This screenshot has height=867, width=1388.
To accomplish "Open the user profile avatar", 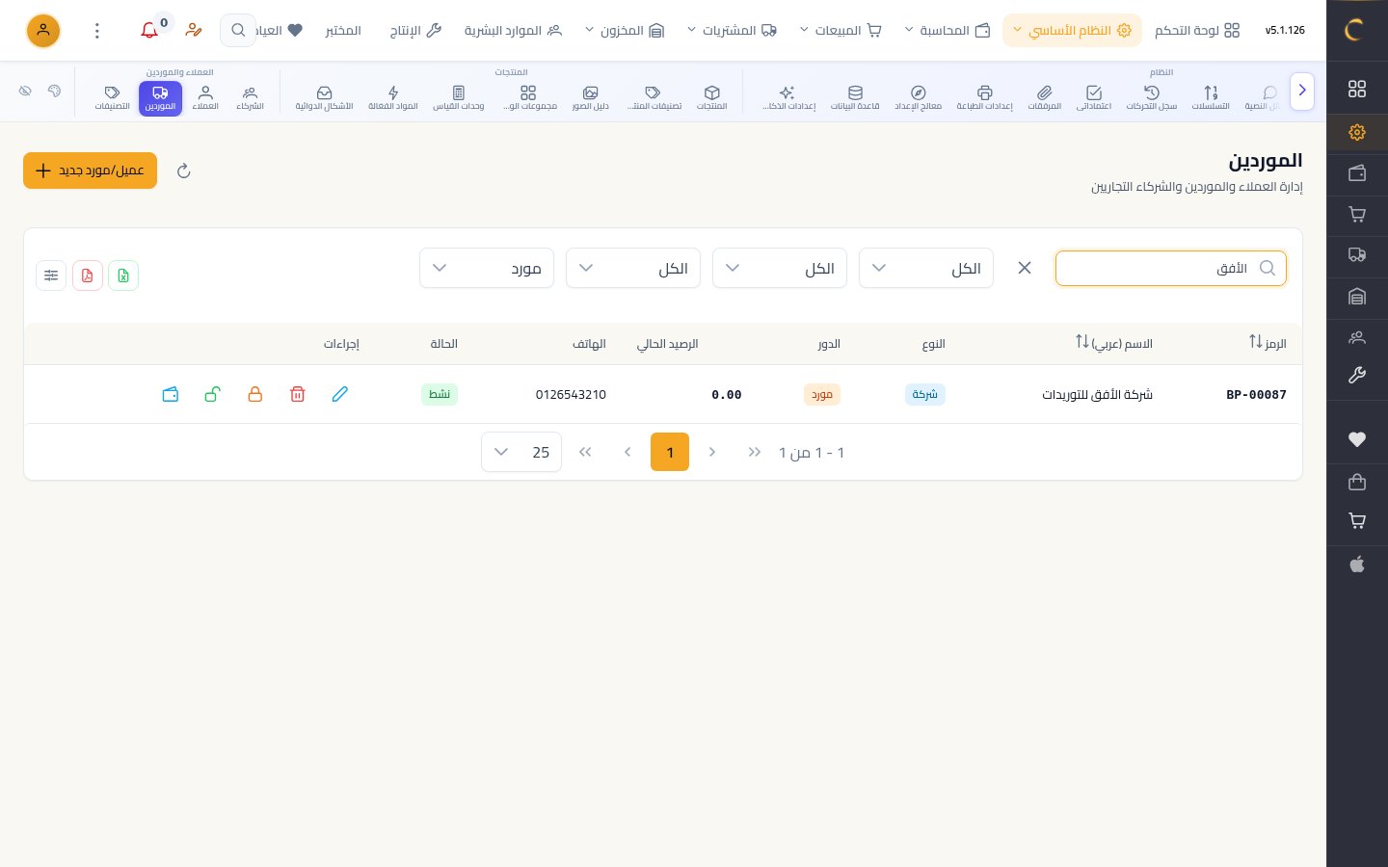I will click(x=43, y=31).
